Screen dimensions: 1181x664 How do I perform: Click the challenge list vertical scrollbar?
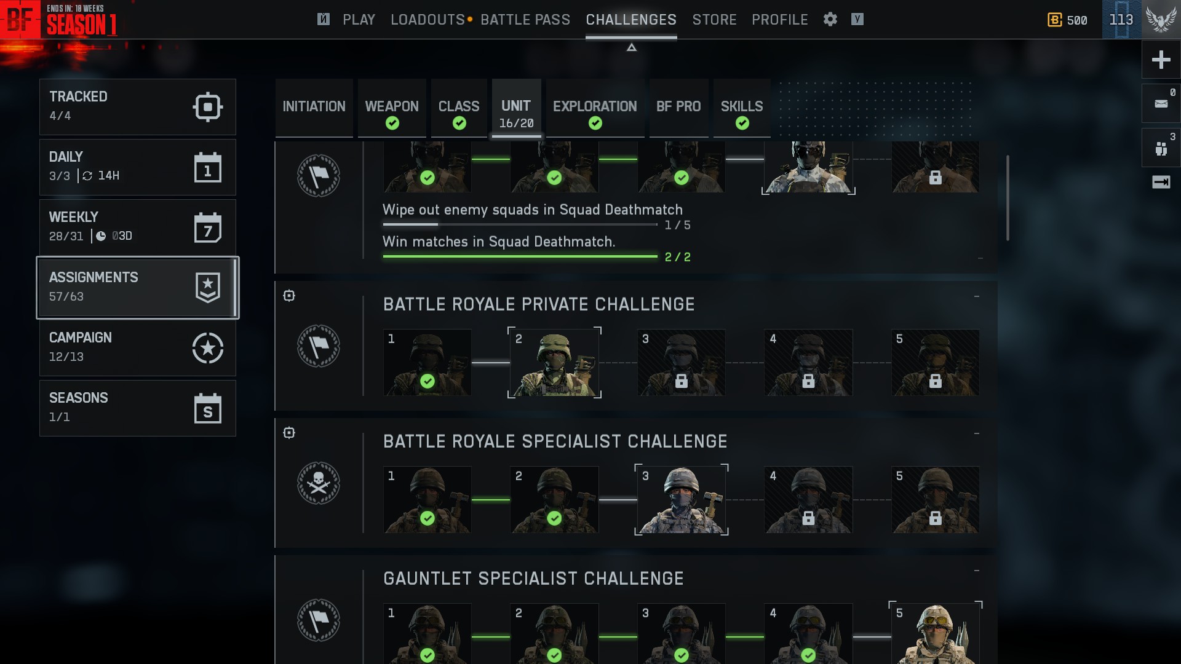coord(1007,198)
